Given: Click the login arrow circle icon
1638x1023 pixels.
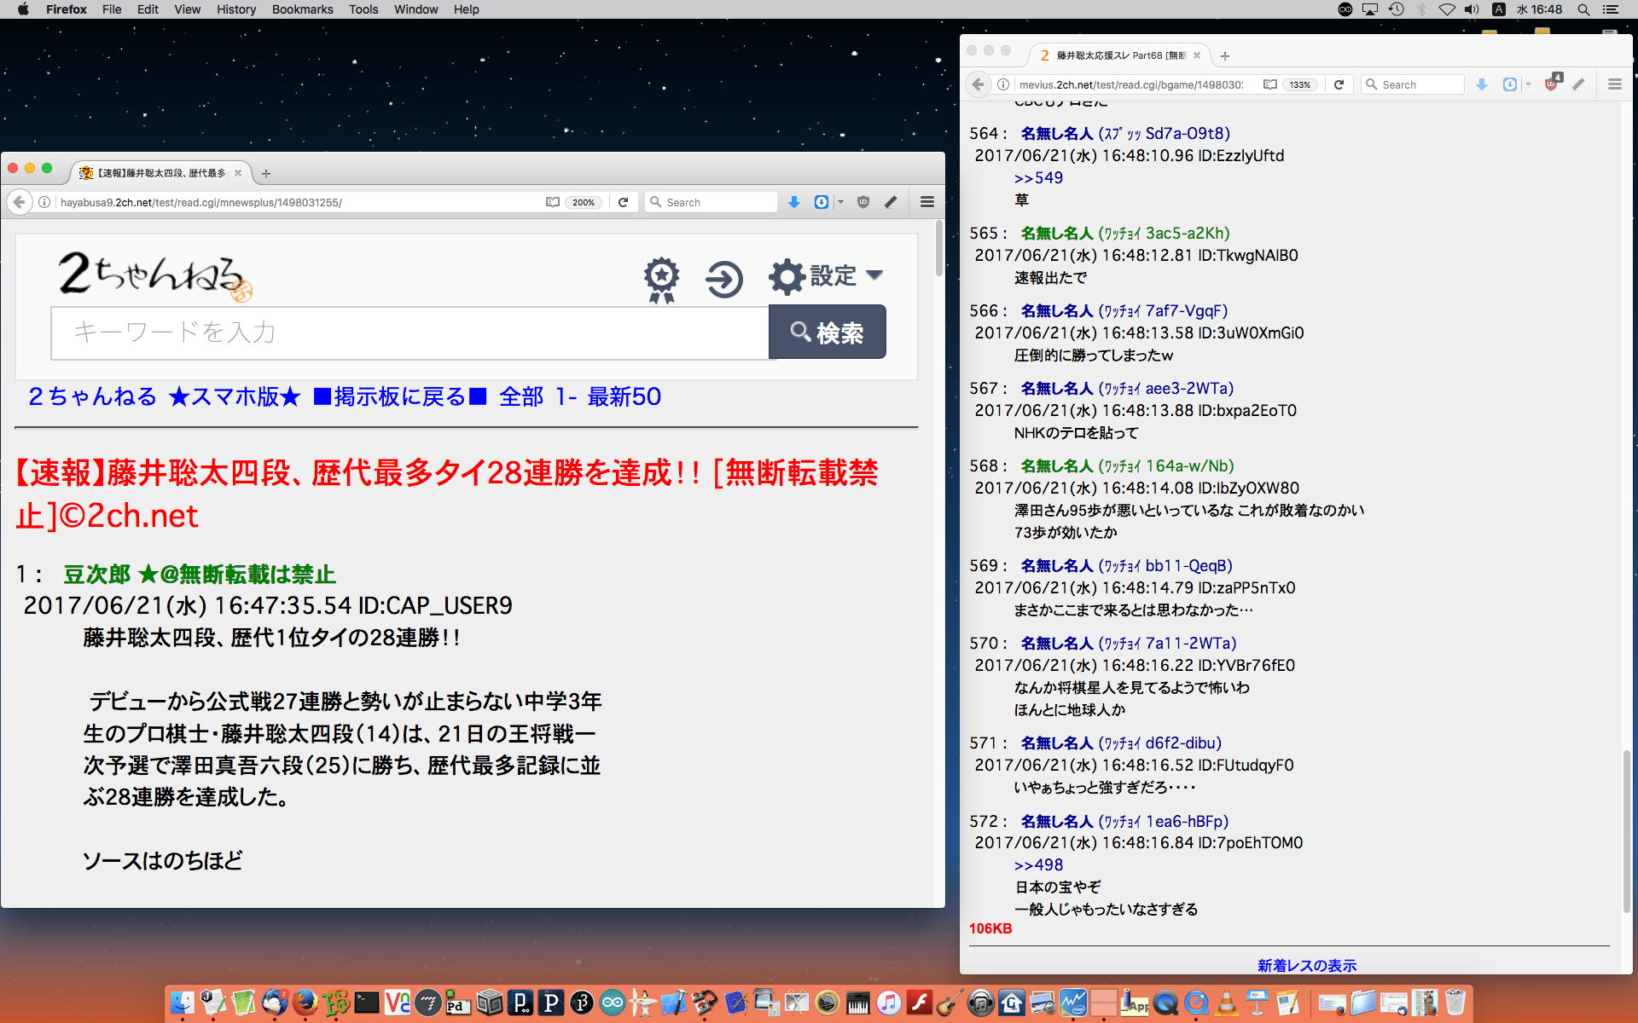Looking at the screenshot, I should pos(724,279).
